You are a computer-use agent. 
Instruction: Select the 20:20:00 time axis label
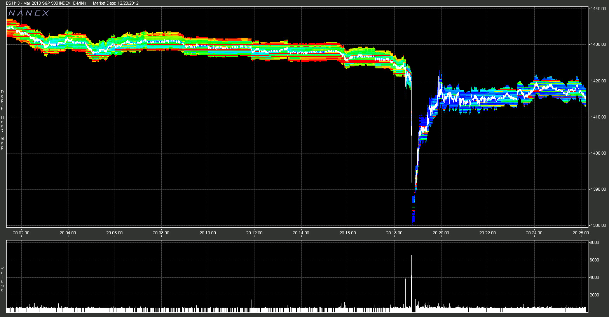point(441,233)
